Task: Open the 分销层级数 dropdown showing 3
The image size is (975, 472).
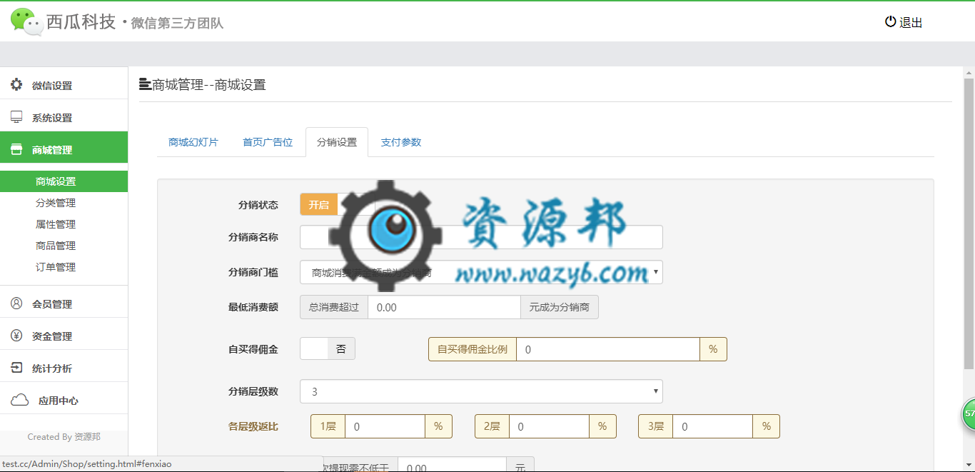Action: coord(481,391)
